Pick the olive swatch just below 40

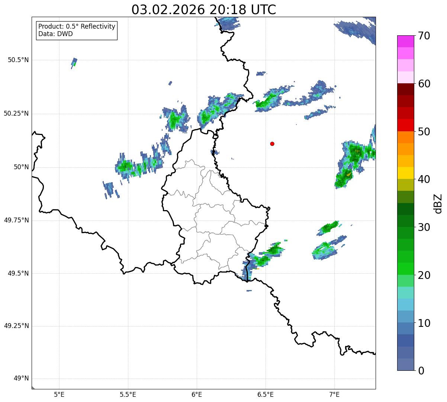[406, 185]
